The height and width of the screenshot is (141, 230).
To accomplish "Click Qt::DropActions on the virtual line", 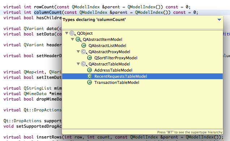I will tap(43, 110).
